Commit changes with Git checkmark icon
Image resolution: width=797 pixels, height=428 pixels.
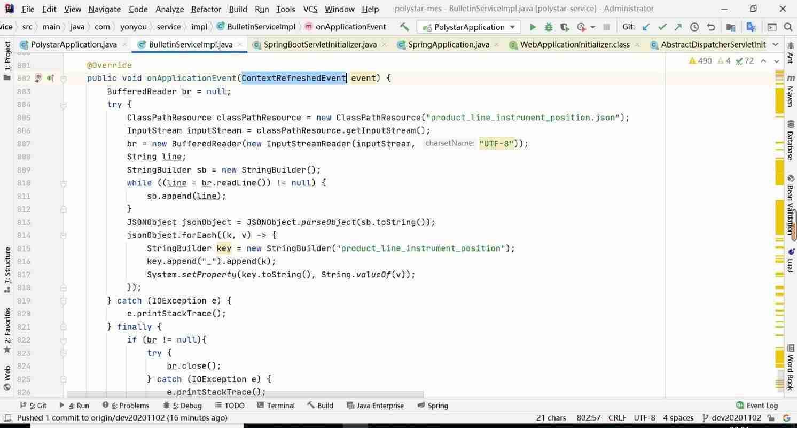(662, 27)
